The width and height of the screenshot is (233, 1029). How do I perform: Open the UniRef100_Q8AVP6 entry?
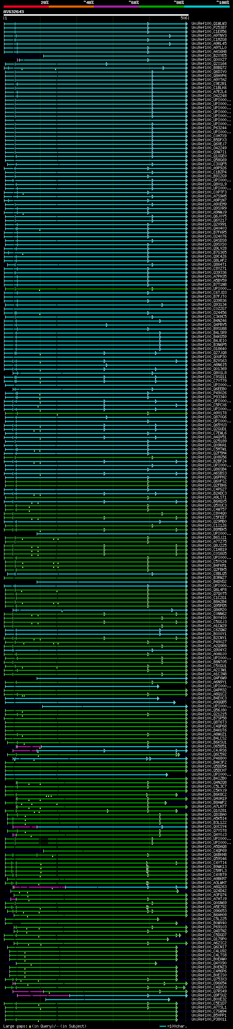209,76
